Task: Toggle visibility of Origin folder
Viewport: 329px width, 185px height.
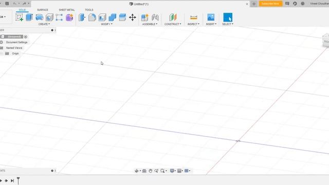Action: coord(1,53)
